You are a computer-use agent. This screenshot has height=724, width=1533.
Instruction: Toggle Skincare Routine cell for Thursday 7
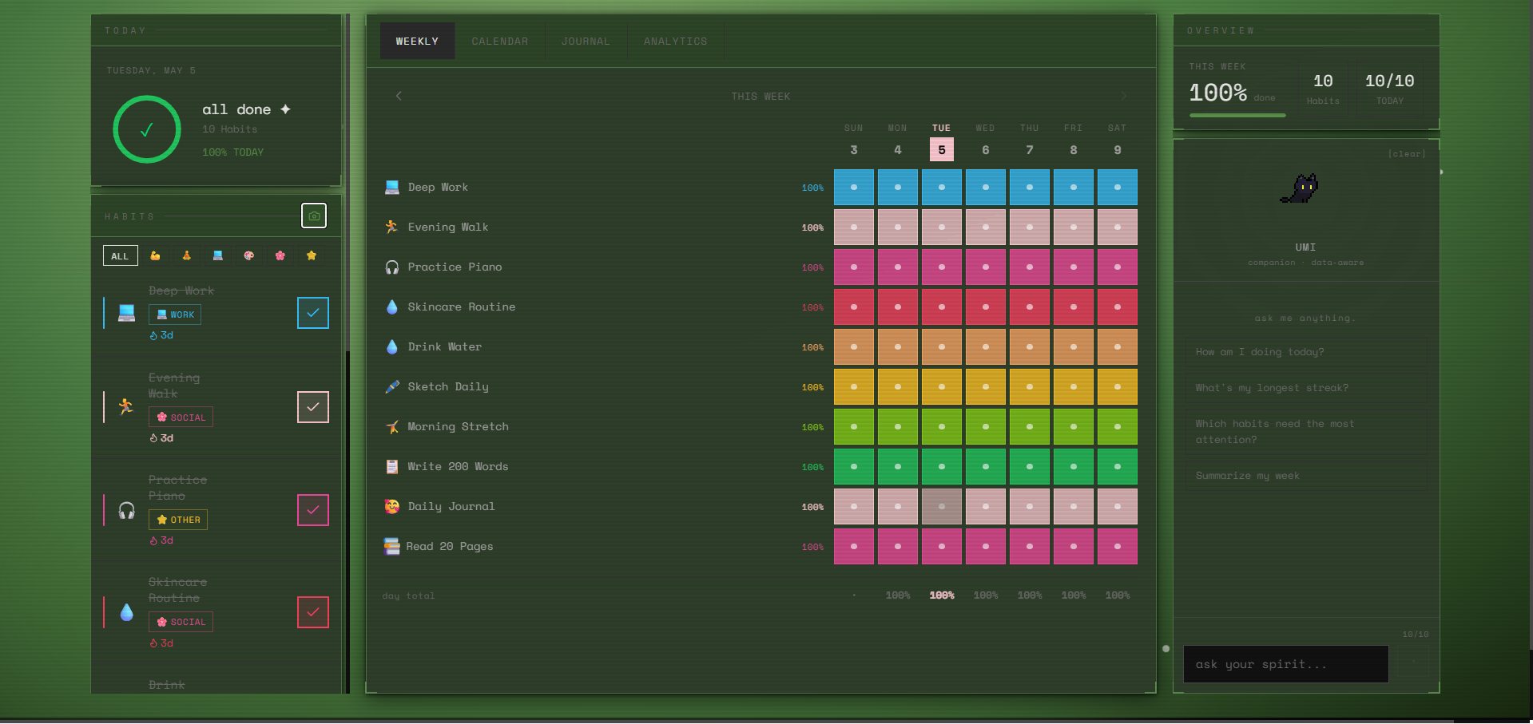click(1030, 307)
